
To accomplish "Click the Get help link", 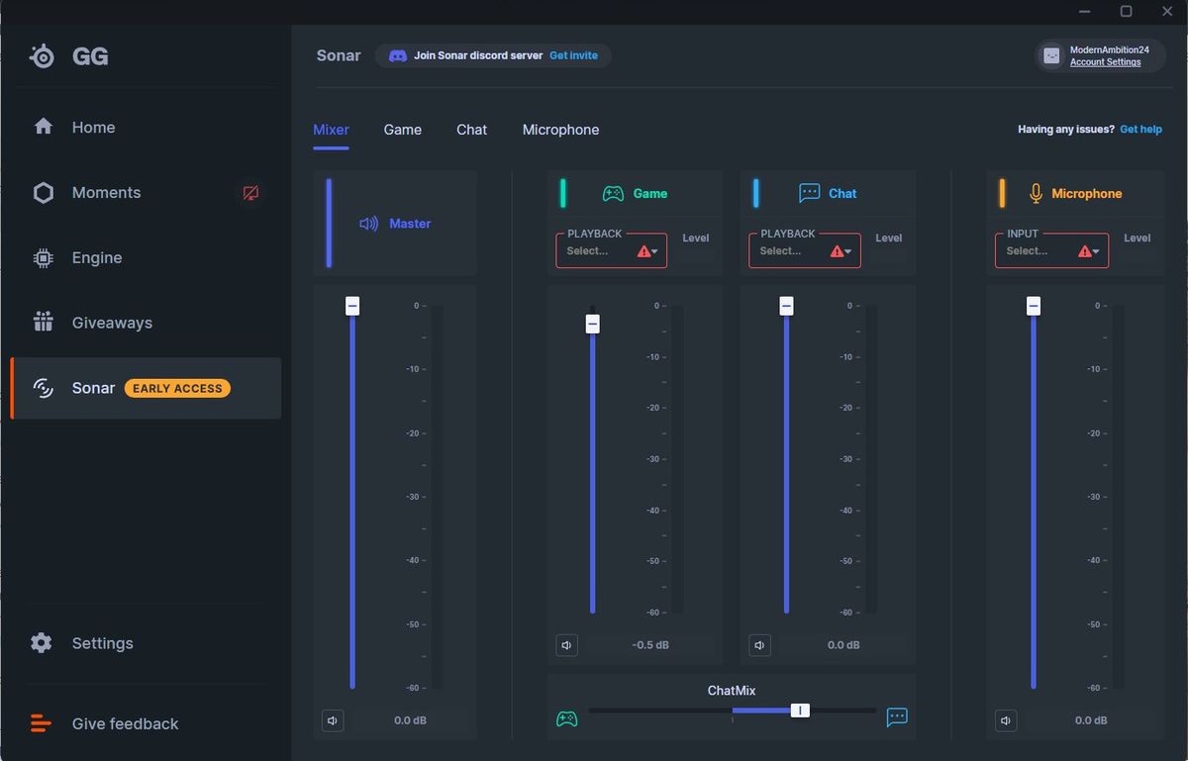I will [x=1140, y=130].
